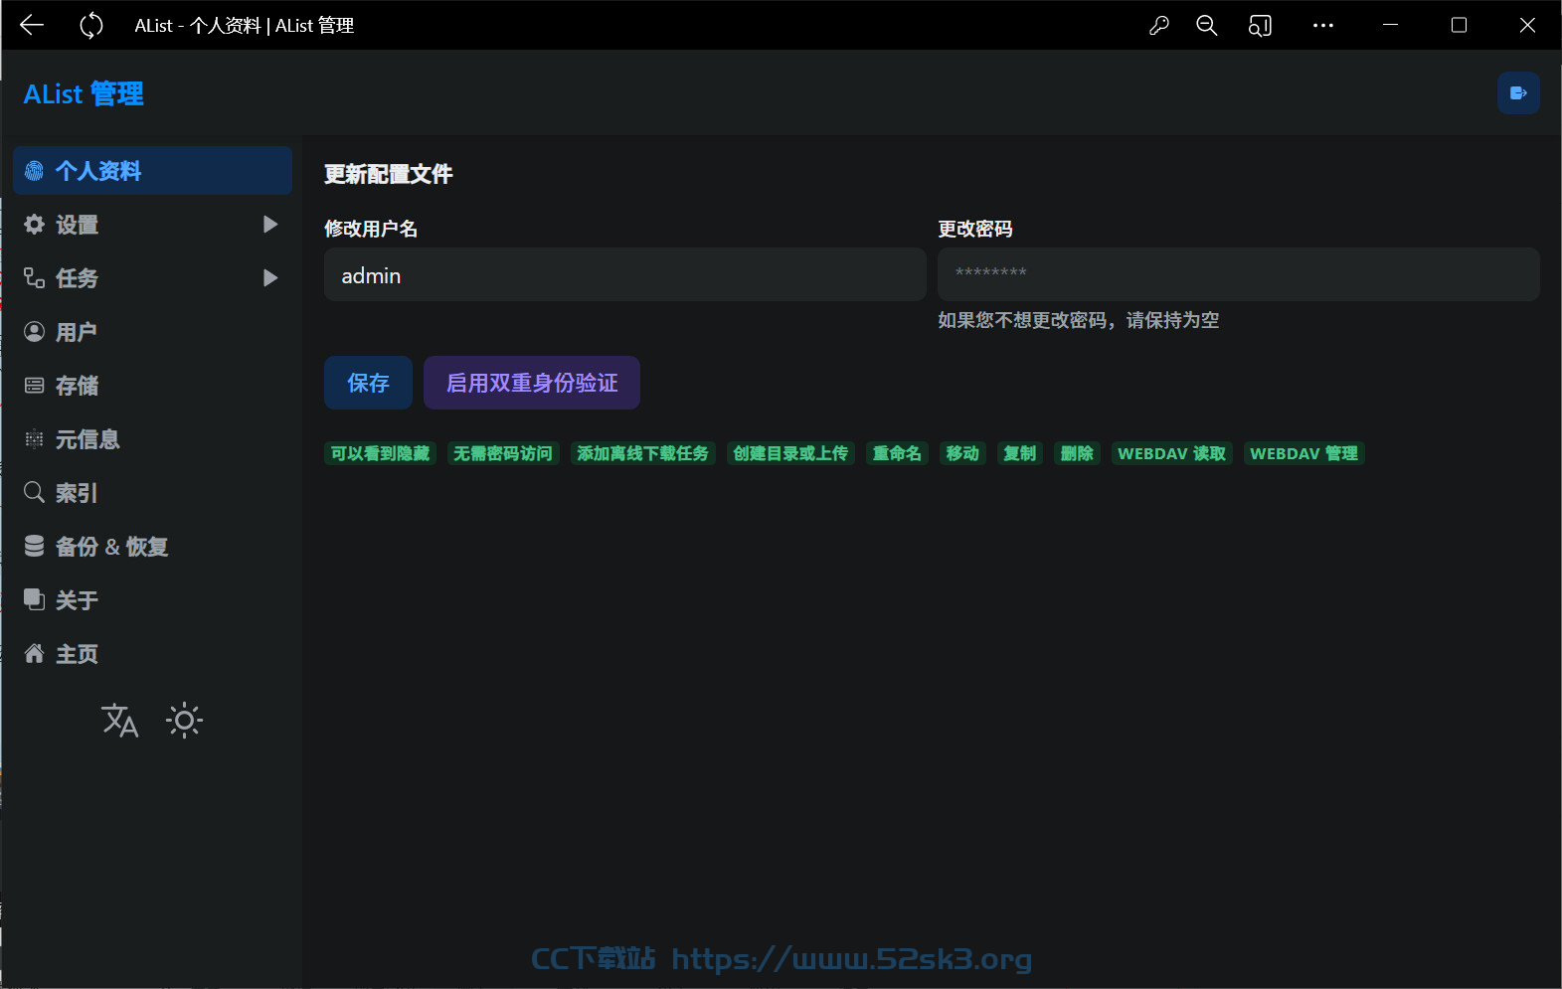Expand the 设置 submenu arrow
Viewport: 1562px width, 989px height.
tap(269, 225)
